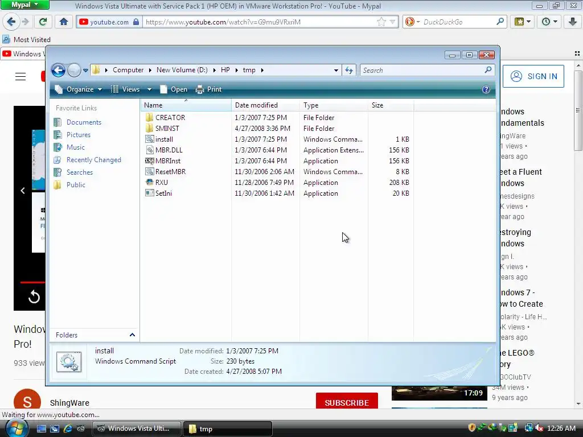Screen dimensions: 583x437
Task: Expand the Folders pane chevron
Action: click(132, 335)
